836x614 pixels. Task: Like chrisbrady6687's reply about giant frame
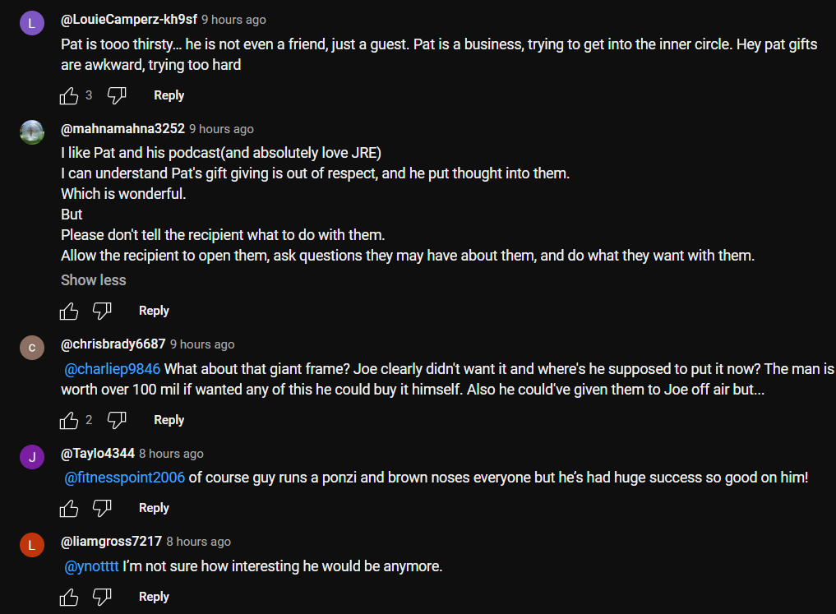(x=69, y=421)
